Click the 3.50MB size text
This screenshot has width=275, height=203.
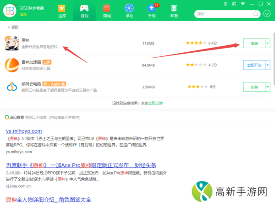pyautogui.click(x=148, y=87)
